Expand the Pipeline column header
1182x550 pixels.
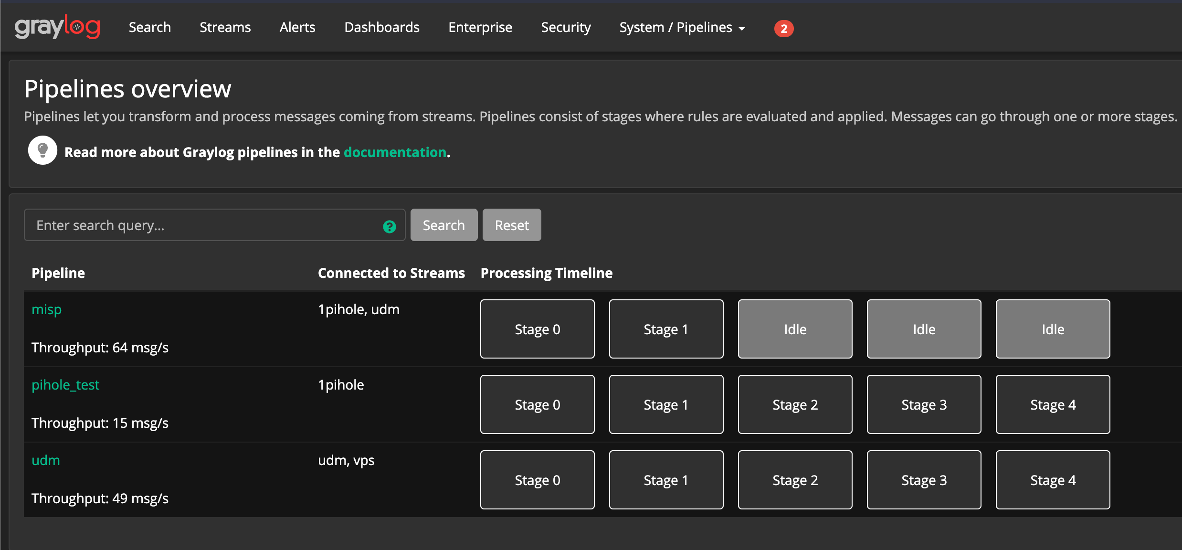tap(58, 273)
